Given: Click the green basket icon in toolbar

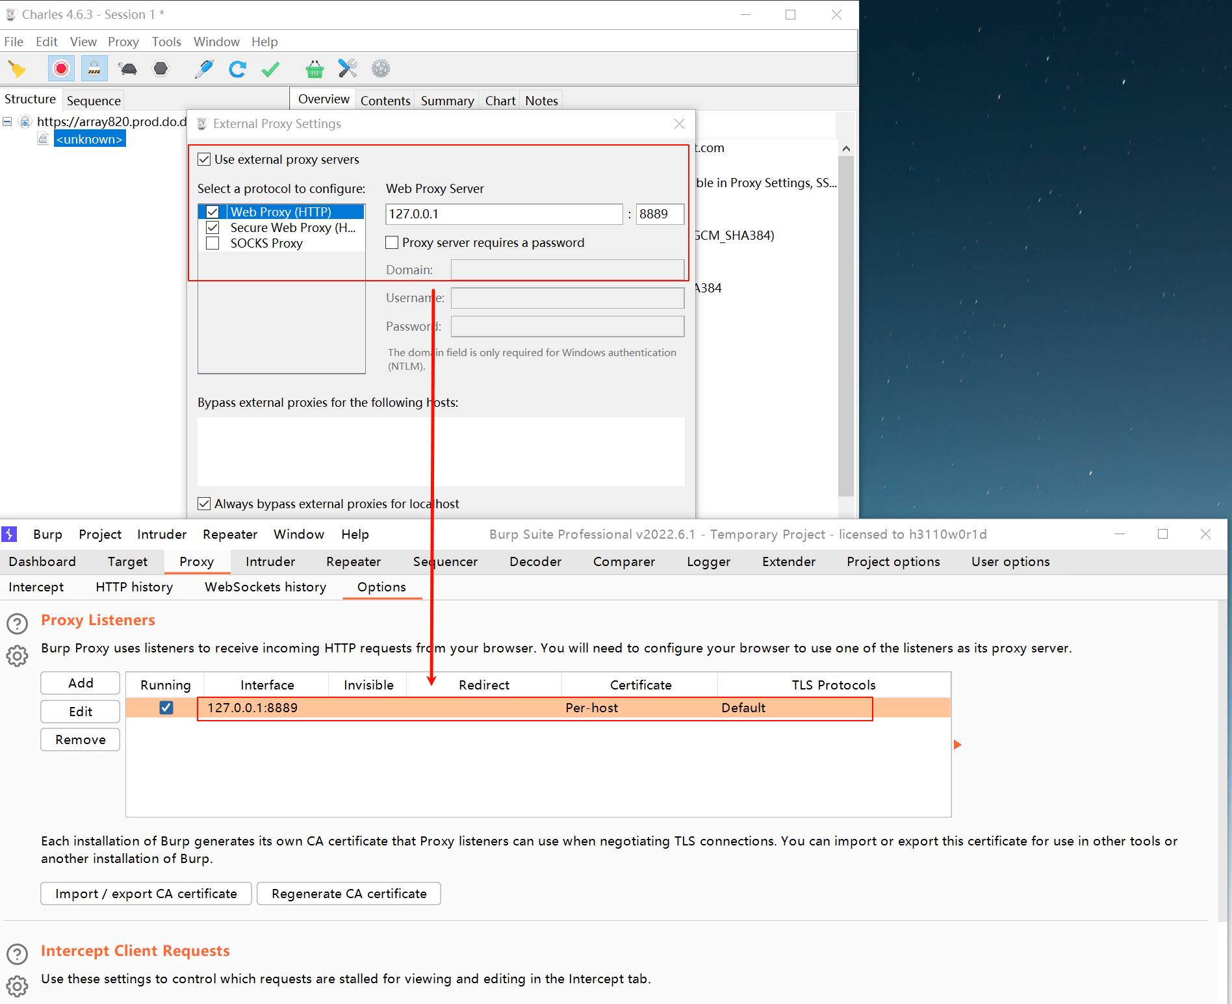Looking at the screenshot, I should (314, 69).
